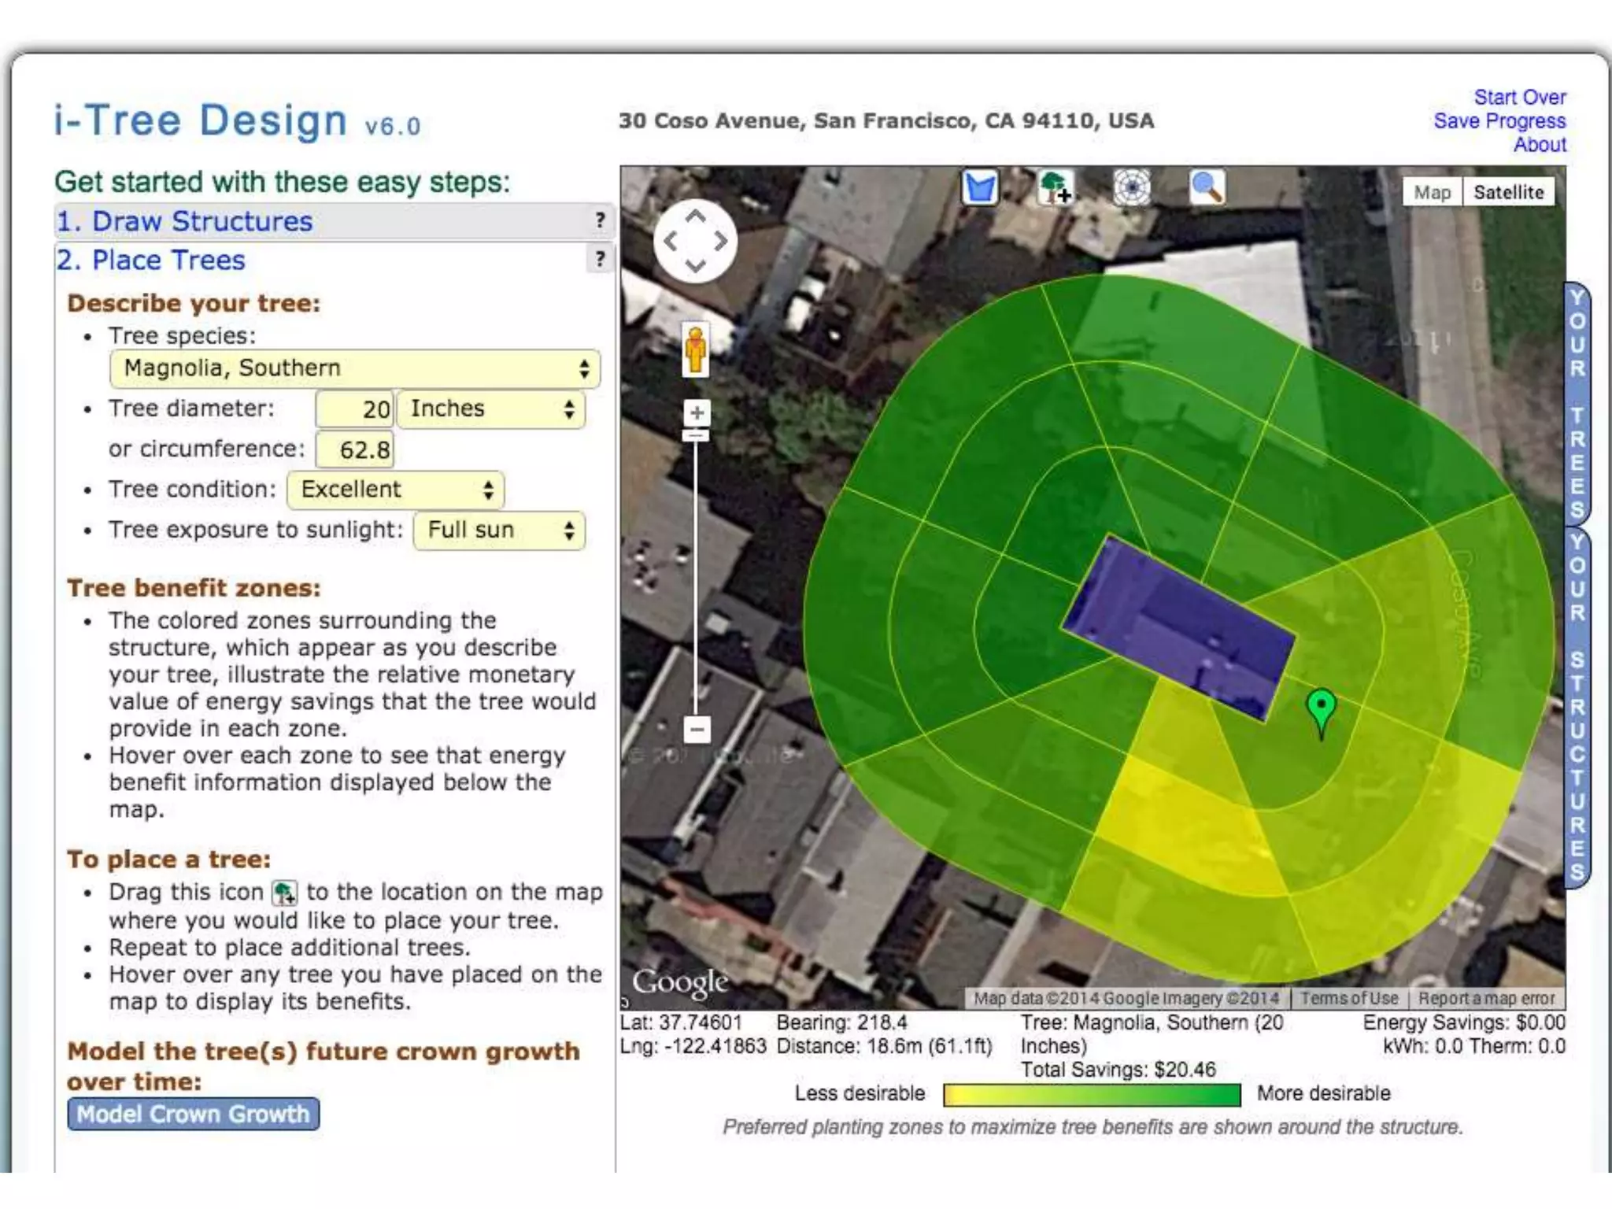Click the map zoom out minus button
The image size is (1612, 1209).
pos(697,729)
